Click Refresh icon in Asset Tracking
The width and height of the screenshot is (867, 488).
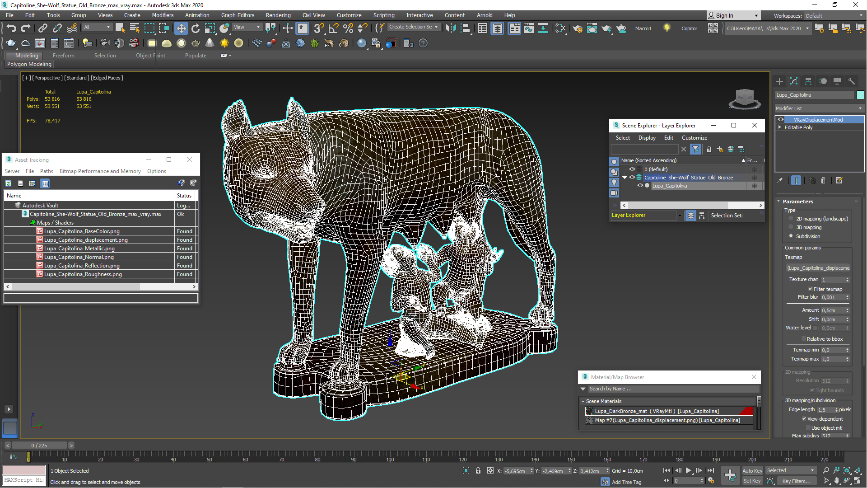pyautogui.click(x=8, y=183)
